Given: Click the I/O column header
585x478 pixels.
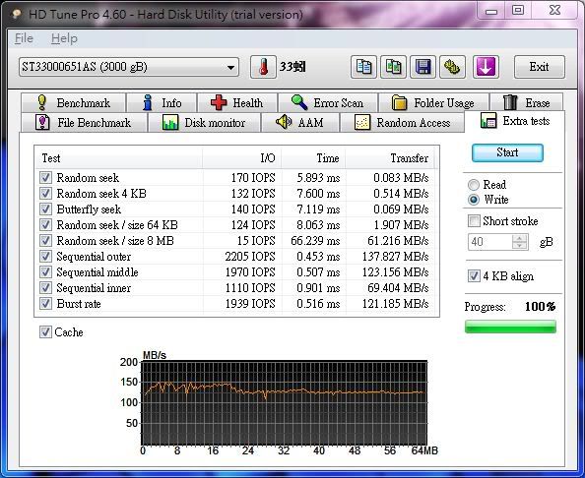Looking at the screenshot, I should tap(242, 158).
